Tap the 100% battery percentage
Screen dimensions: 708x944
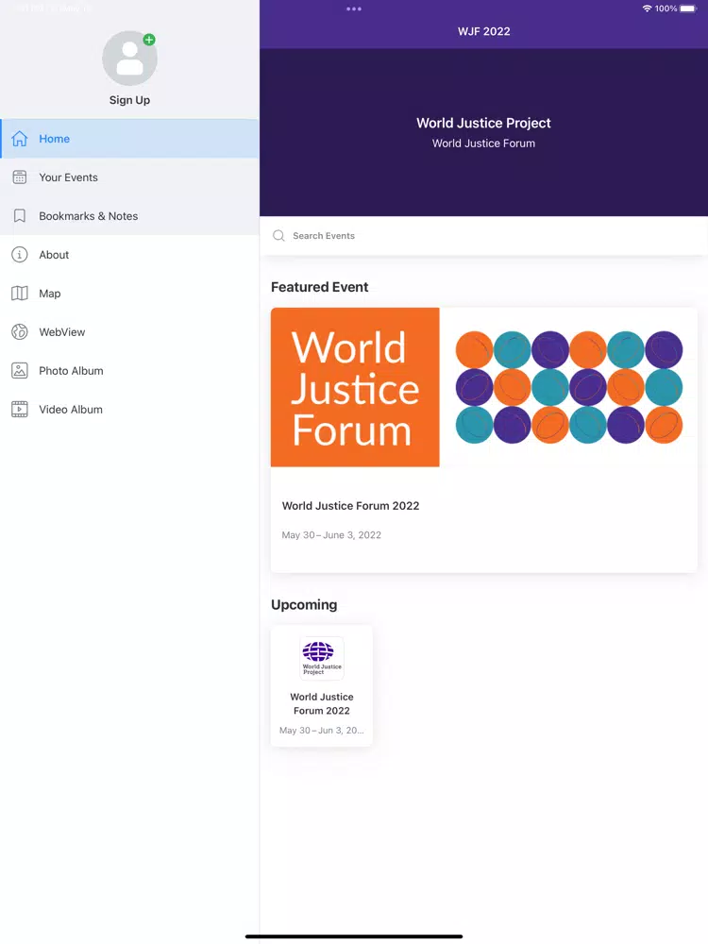(x=666, y=8)
